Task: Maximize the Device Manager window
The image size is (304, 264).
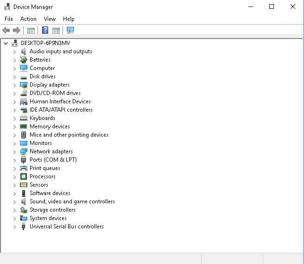Action: point(272,6)
